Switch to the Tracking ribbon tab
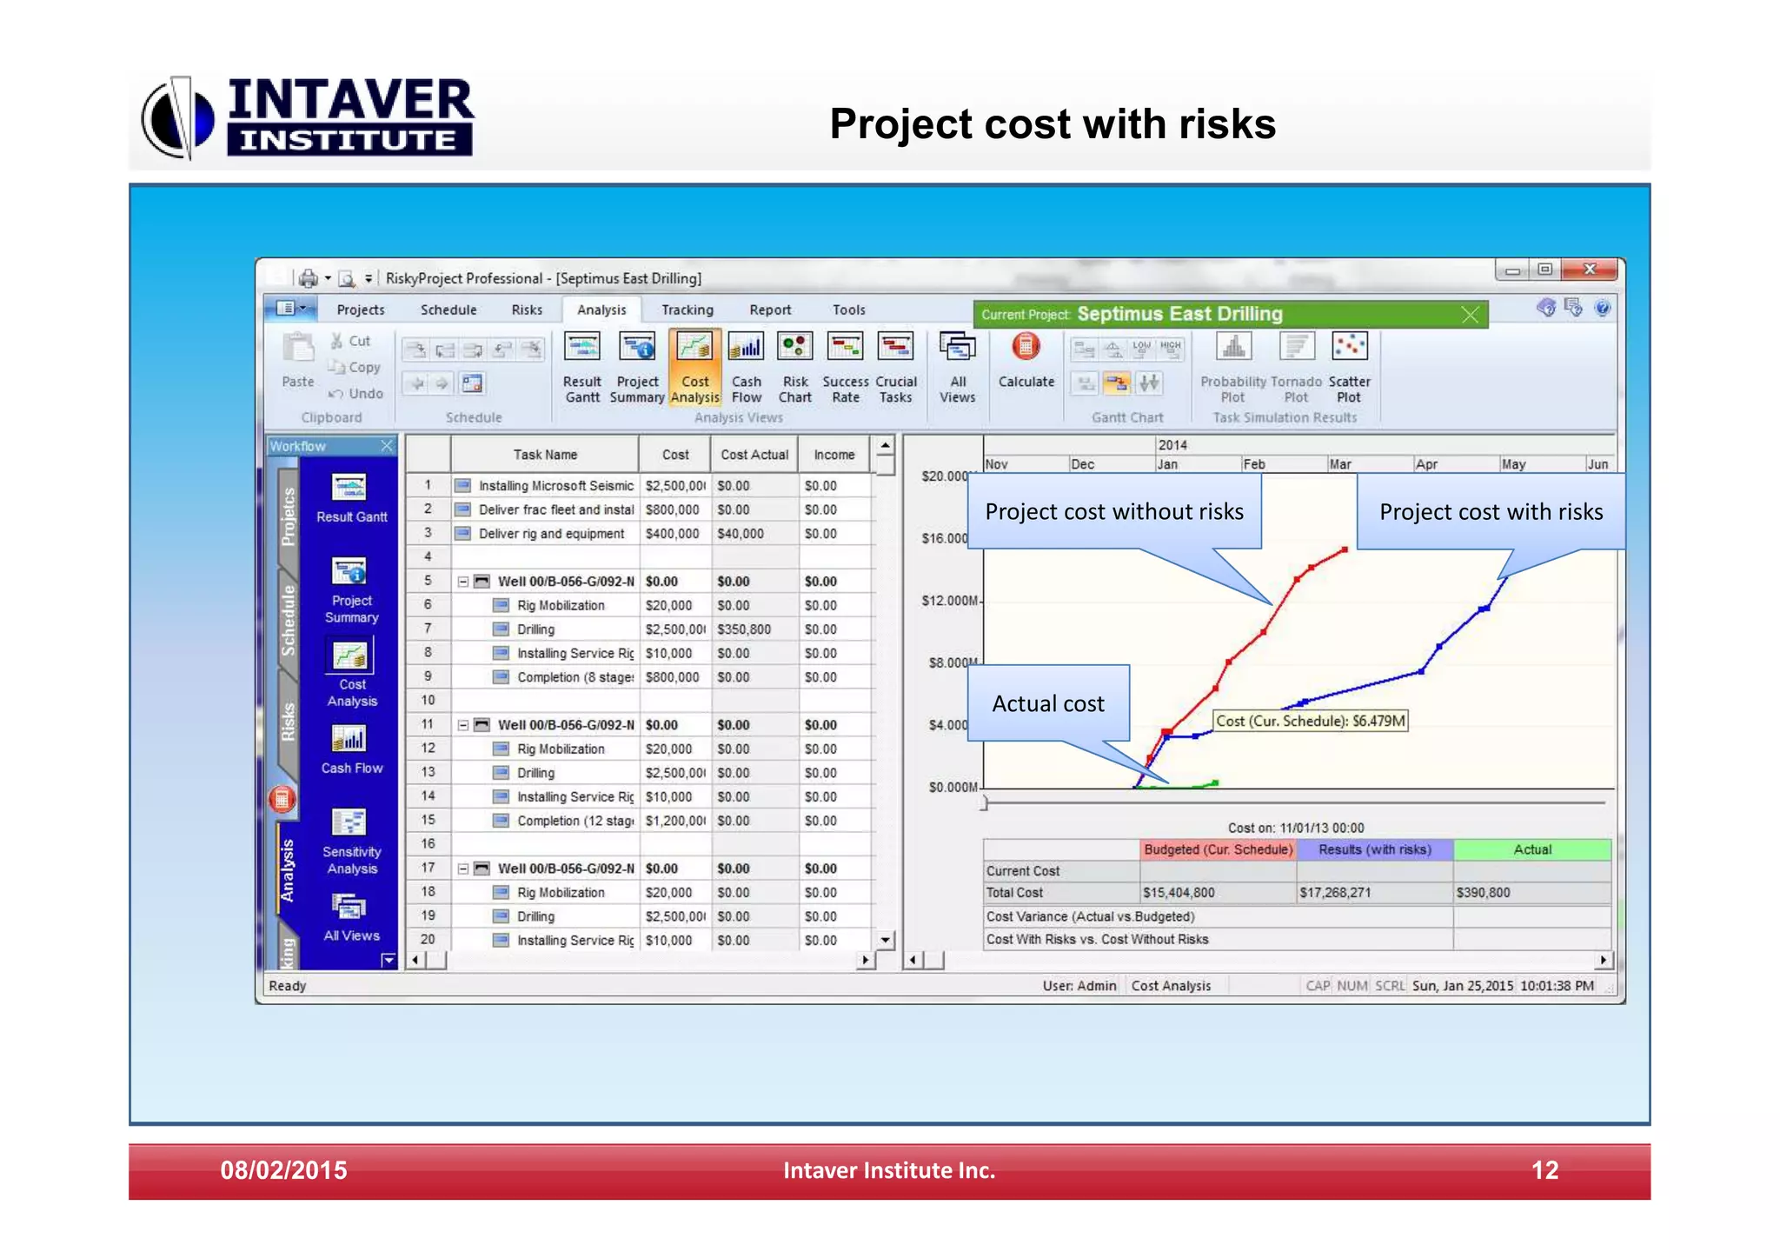The height and width of the screenshot is (1258, 1780). pyautogui.click(x=687, y=310)
